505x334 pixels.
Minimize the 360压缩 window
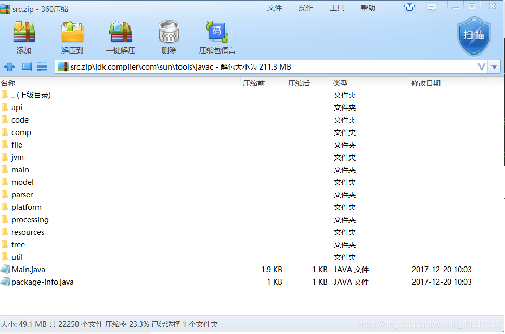coord(456,7)
